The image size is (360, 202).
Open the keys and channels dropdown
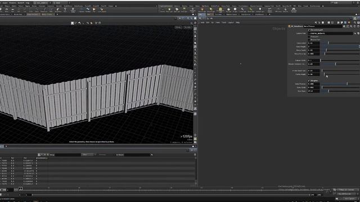click(346, 190)
